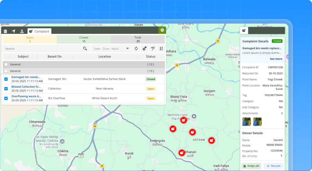
Task: Click the A-Z sort icon
Action: 161,49
